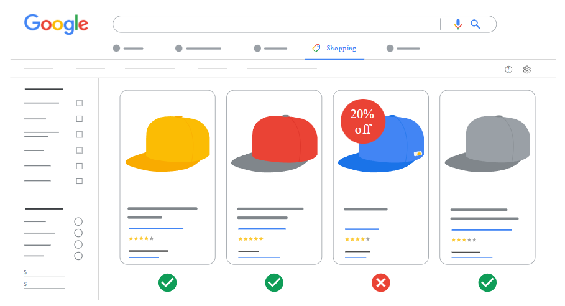The width and height of the screenshot is (565, 306).
Task: Click the magnifying glass search icon
Action: 475,24
